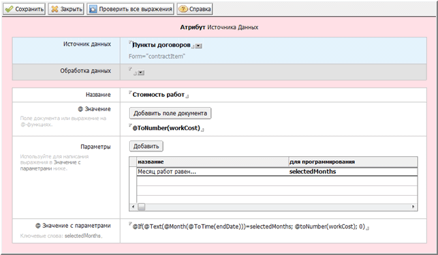The image size is (438, 255).
Task: Select the selectedMonths table cell
Action: pyautogui.click(x=353, y=172)
